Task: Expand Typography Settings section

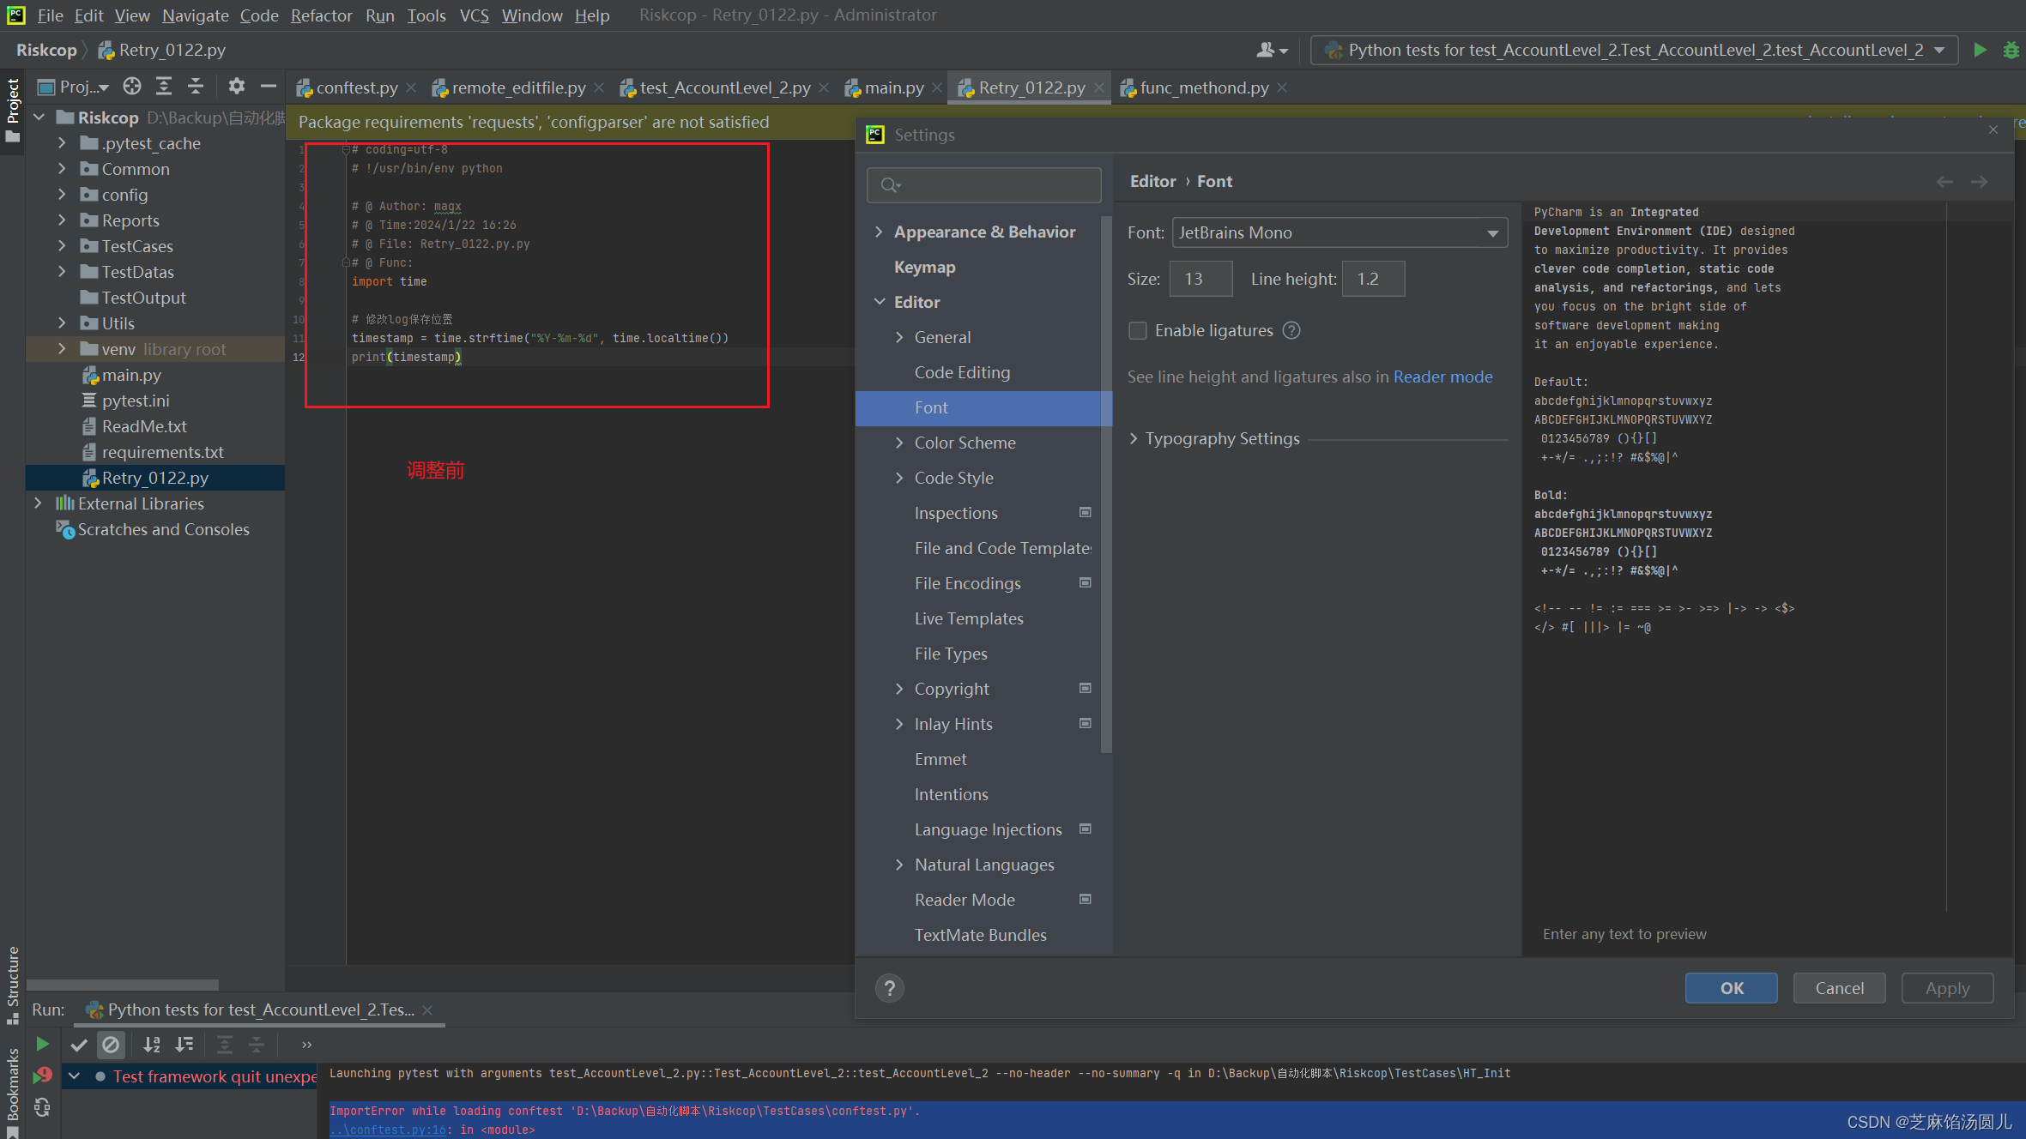Action: (x=1222, y=438)
